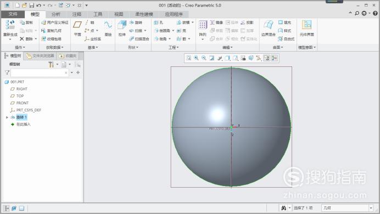Screen dimensions: 380x214
Task: Click the Regenerate (重新生成) icon
Action: pos(10,25)
